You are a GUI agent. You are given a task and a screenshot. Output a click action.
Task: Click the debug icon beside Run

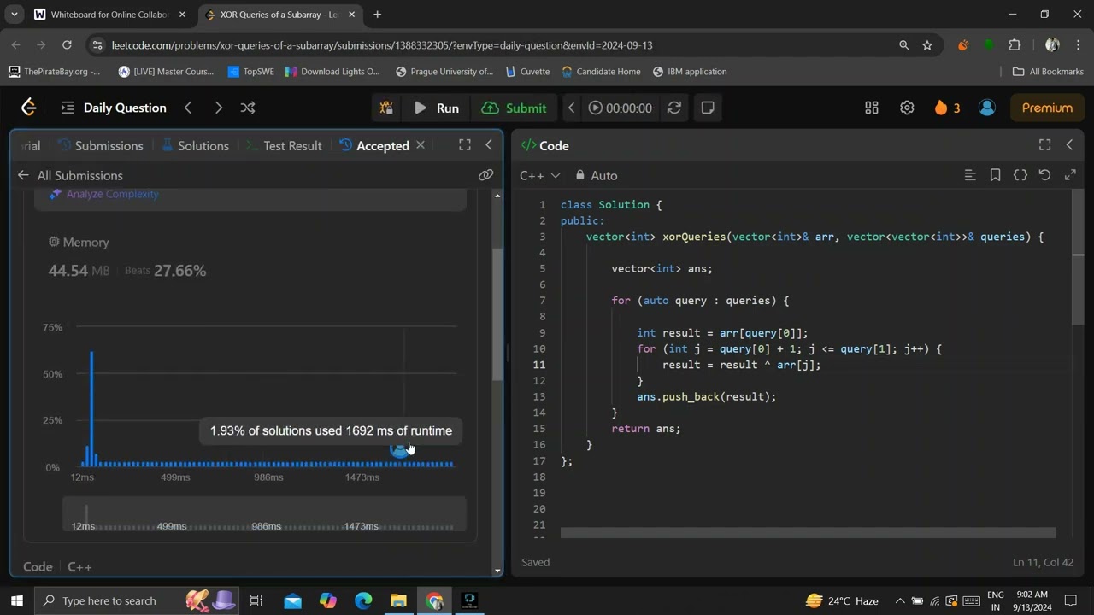(386, 108)
